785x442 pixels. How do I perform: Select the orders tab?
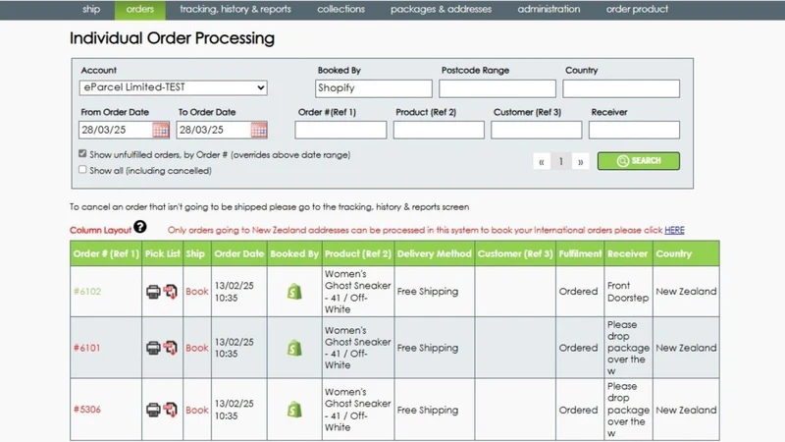[x=140, y=9]
